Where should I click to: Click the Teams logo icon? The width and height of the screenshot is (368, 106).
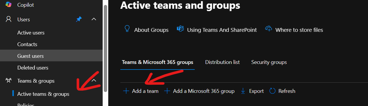[180, 29]
